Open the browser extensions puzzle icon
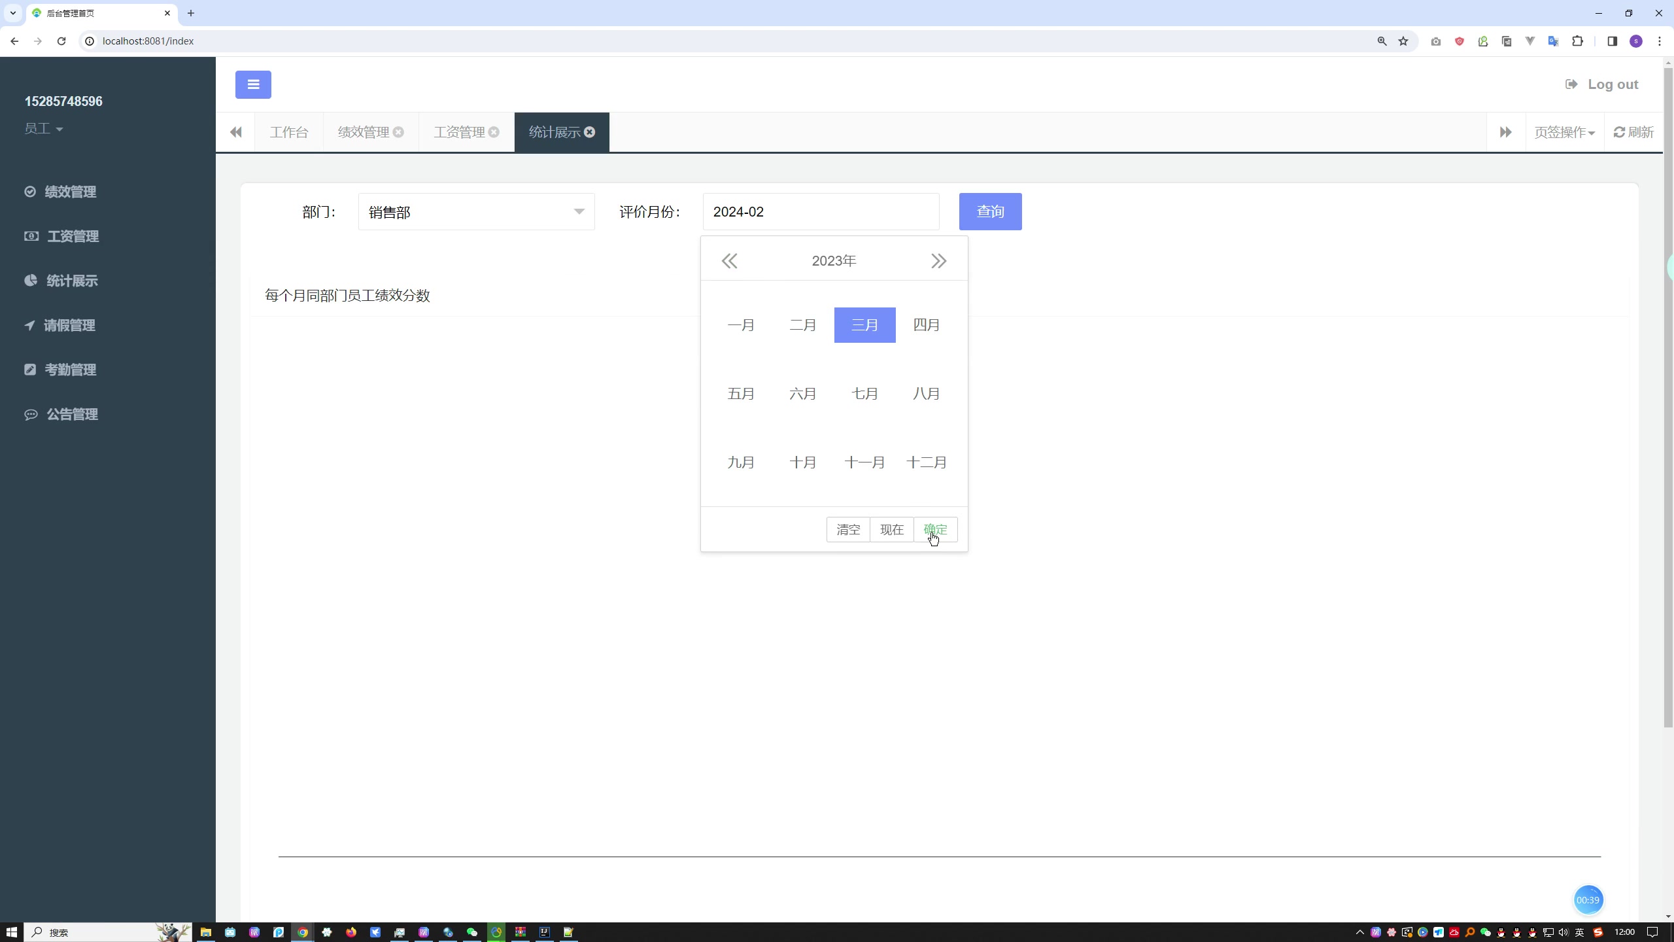The image size is (1674, 942). 1577,41
